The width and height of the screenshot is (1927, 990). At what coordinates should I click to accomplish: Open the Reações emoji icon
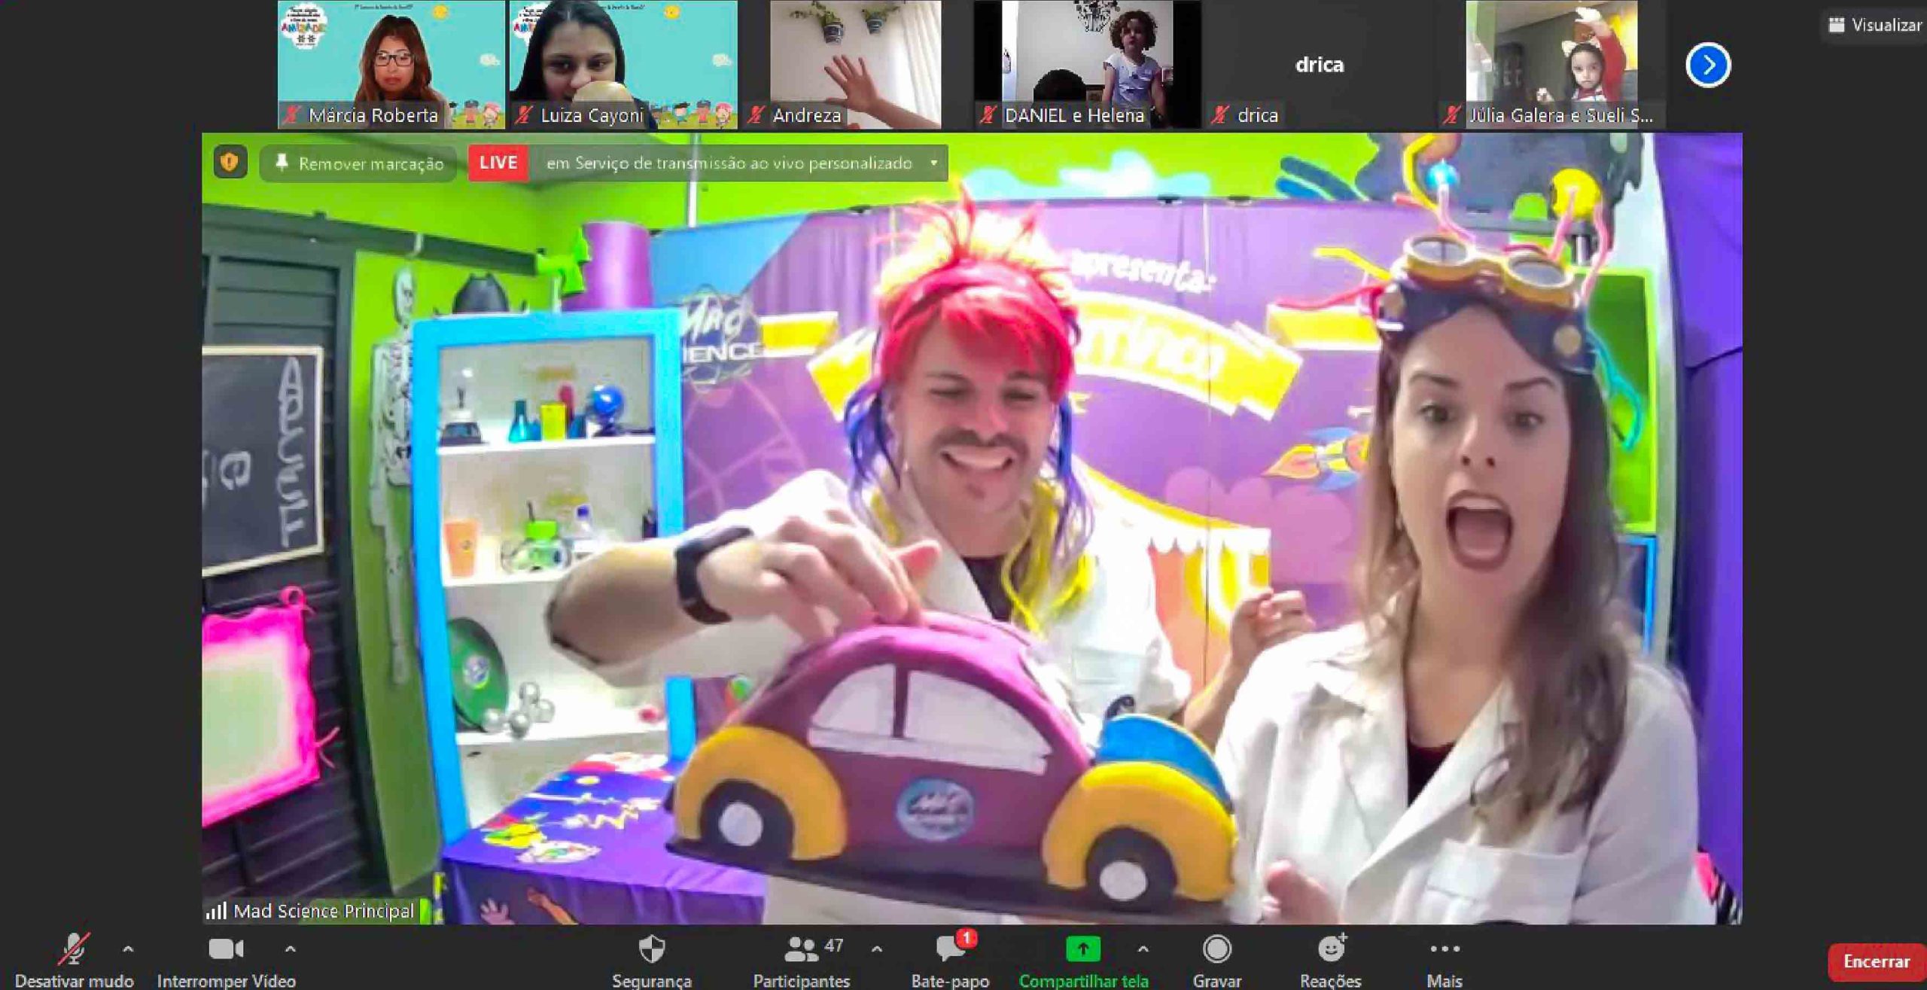[1331, 949]
